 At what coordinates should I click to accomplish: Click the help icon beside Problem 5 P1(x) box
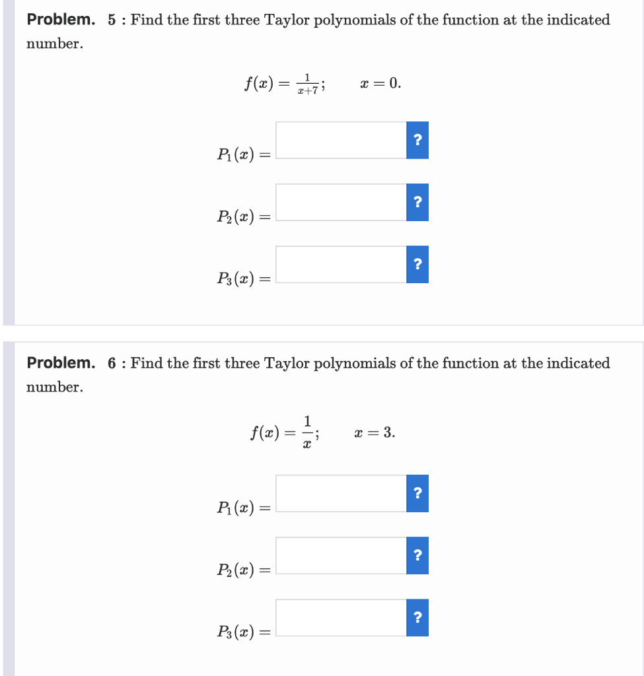coord(417,140)
